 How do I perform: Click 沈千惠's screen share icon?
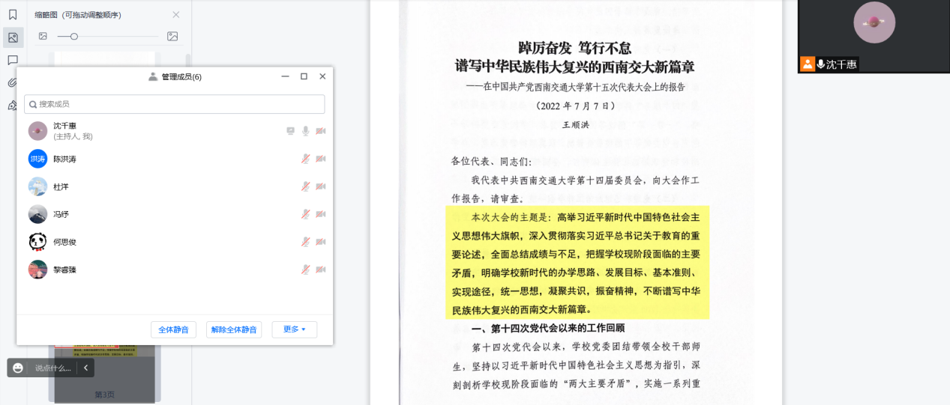(x=291, y=131)
